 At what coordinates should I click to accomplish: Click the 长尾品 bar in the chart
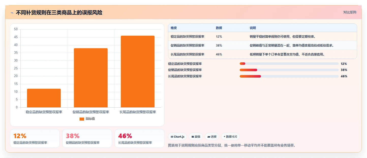tap(137, 71)
